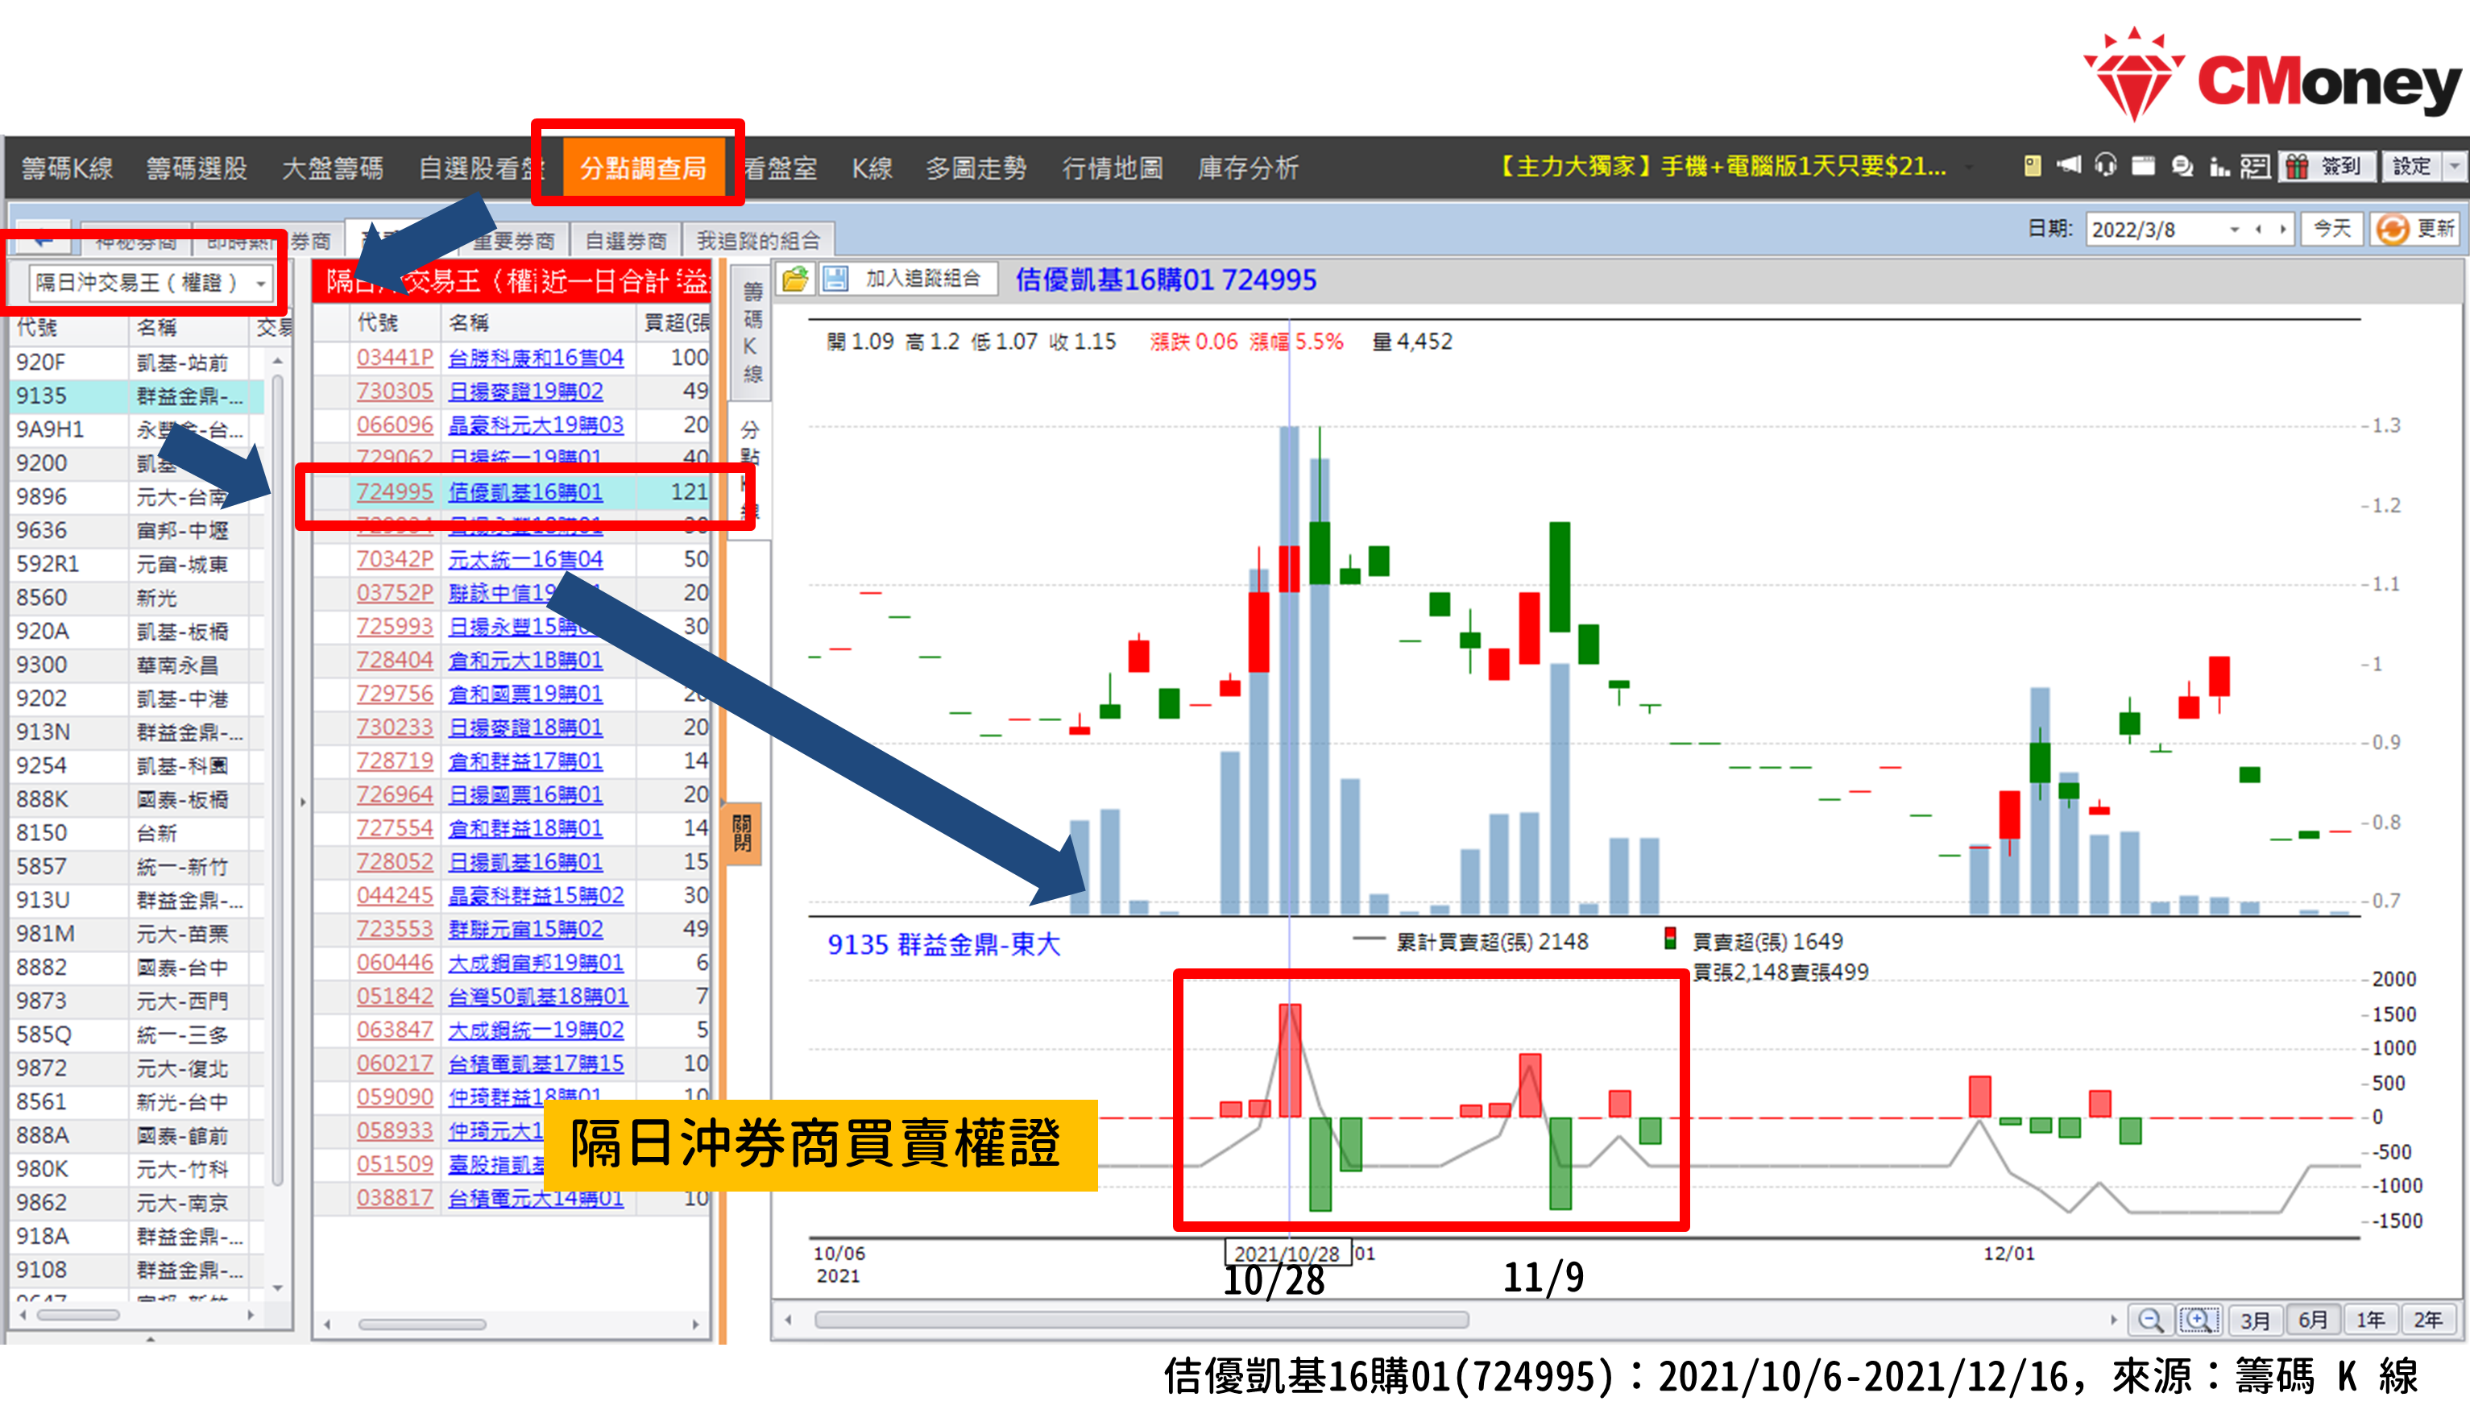Viewport: 2470px width, 1422px height.
Task: Select the vertical 籌碼K線 side tab
Action: pos(751,332)
